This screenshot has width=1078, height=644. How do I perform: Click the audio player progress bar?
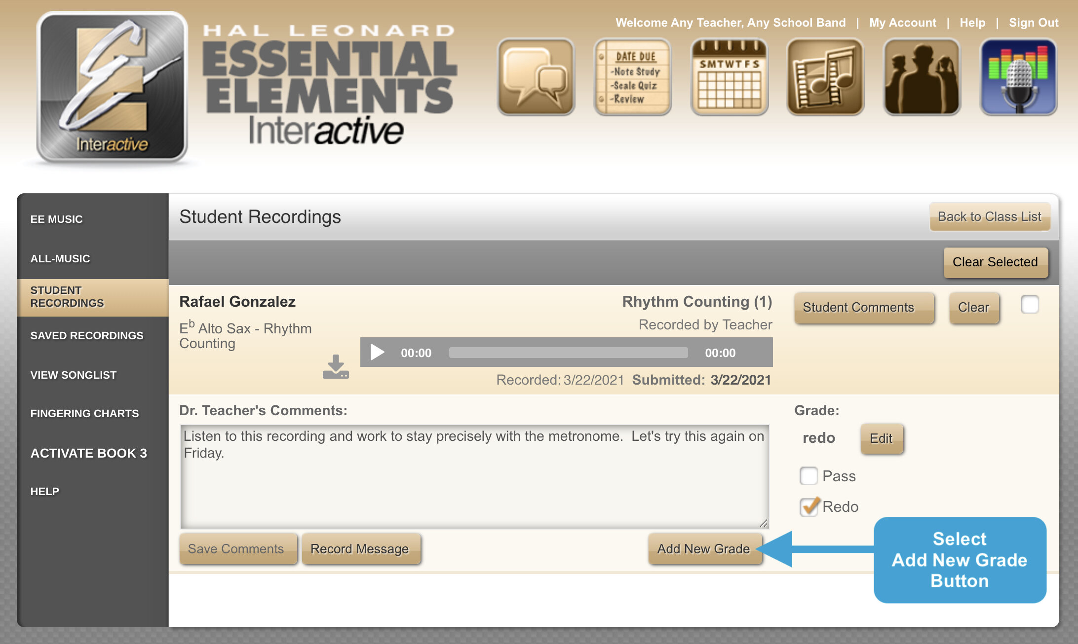pyautogui.click(x=568, y=353)
